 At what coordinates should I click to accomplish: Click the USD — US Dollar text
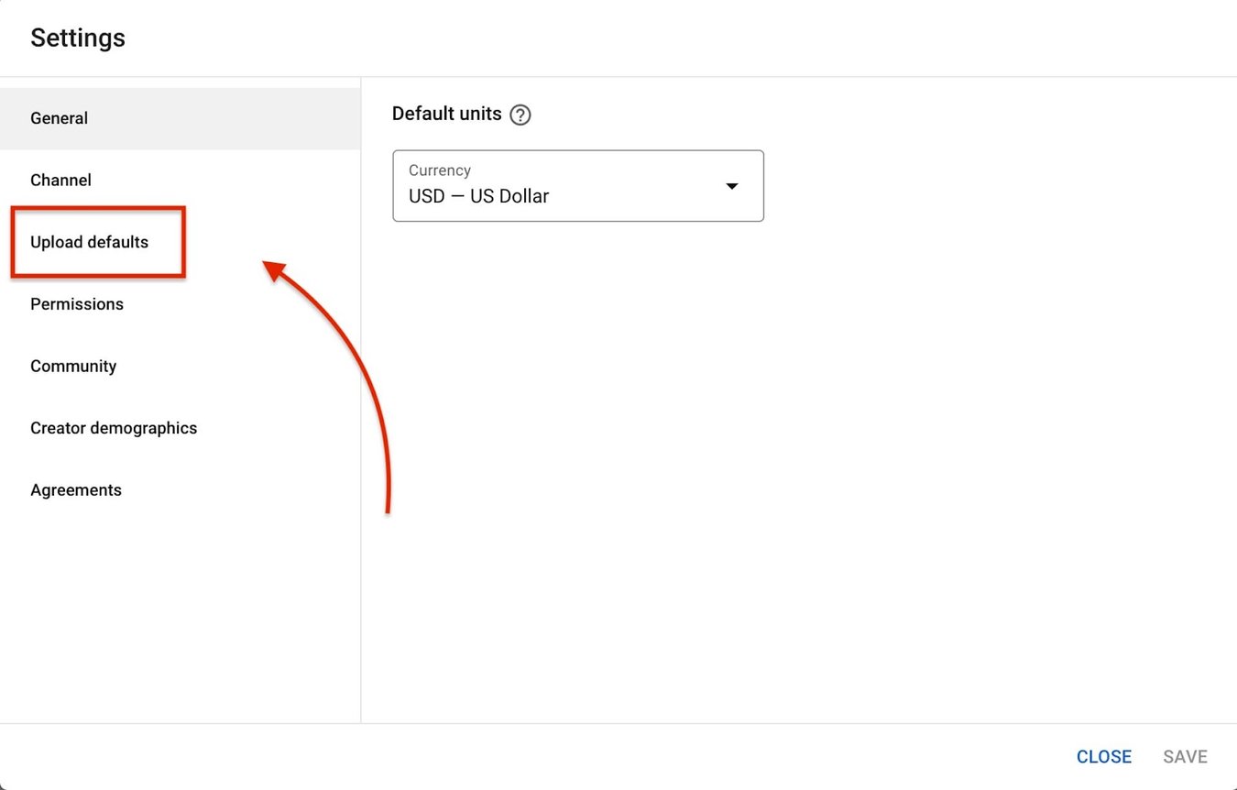click(x=477, y=195)
